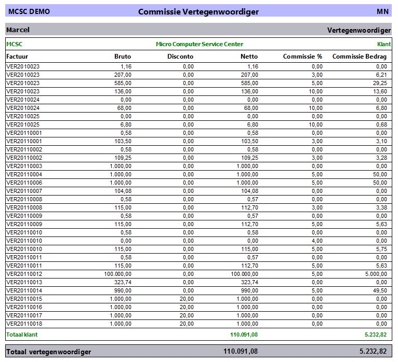Screen dimensions: 398x362
Task: Select Netto value 990,00
Action: [249, 290]
